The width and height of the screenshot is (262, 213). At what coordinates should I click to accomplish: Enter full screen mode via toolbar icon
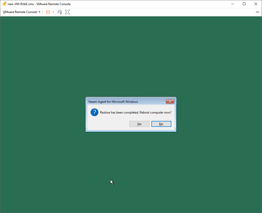coord(67,12)
